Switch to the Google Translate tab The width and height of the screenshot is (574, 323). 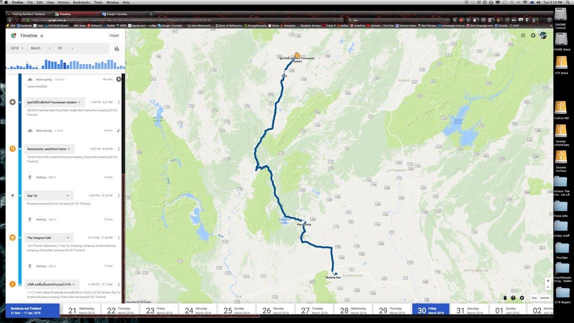coord(123,14)
